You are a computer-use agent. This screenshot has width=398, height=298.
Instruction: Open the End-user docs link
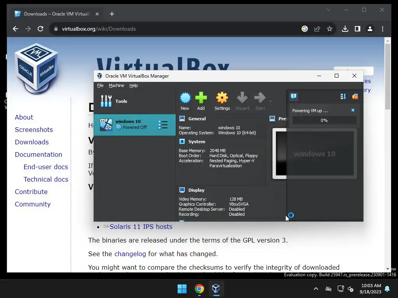[46, 167]
